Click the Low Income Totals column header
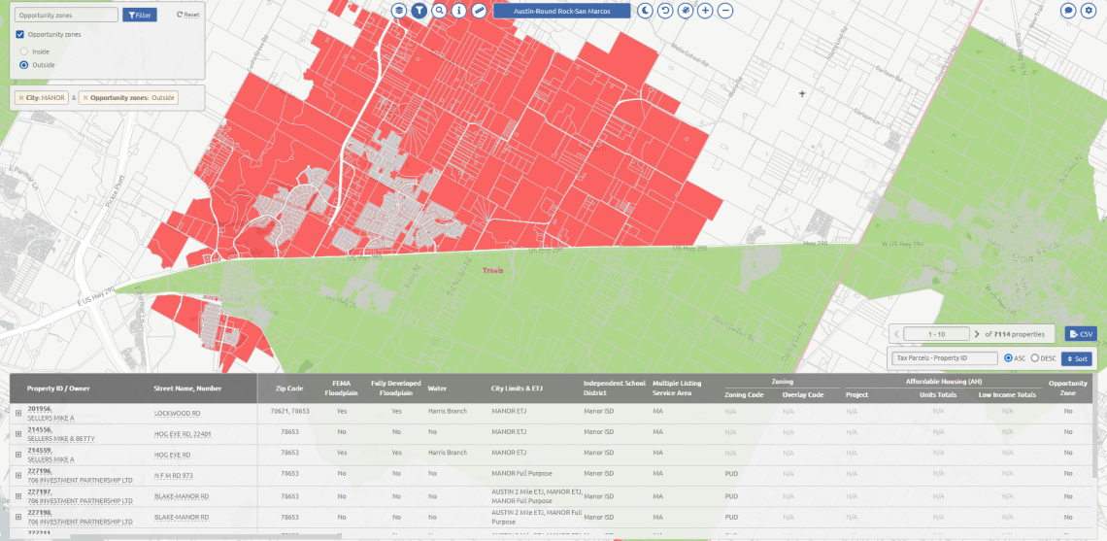Screen dimensions: 1107x541 point(1007,394)
